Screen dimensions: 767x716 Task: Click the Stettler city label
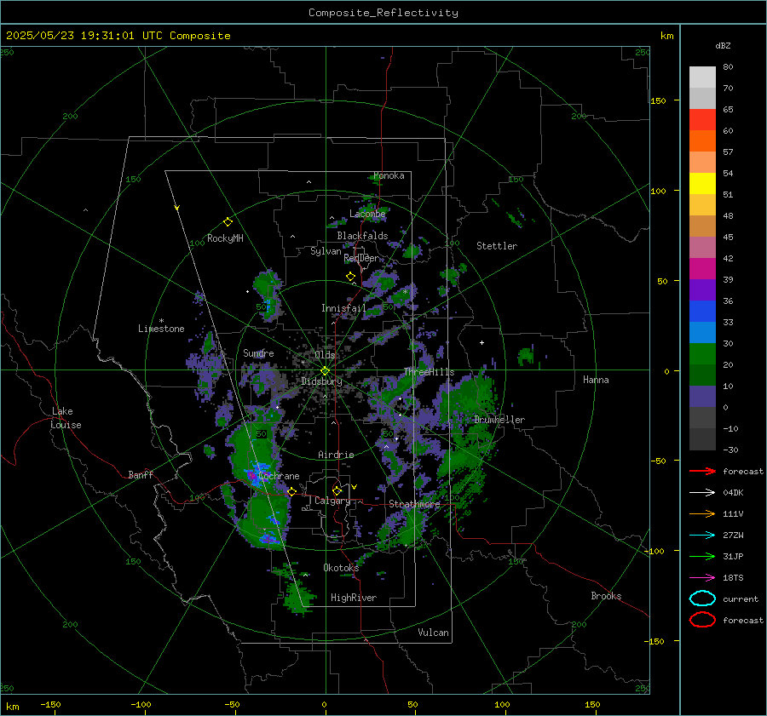[x=497, y=246]
